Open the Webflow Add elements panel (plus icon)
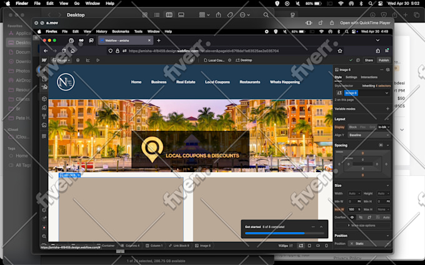425x265 pixels. point(44,70)
